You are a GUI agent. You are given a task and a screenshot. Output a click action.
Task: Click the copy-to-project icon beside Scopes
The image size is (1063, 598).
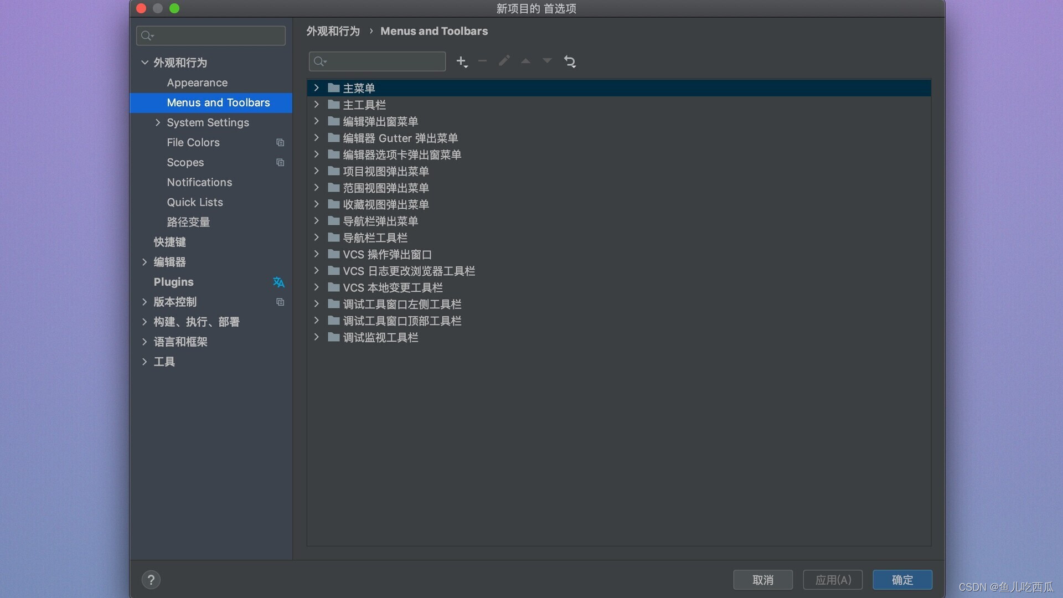[x=279, y=162]
